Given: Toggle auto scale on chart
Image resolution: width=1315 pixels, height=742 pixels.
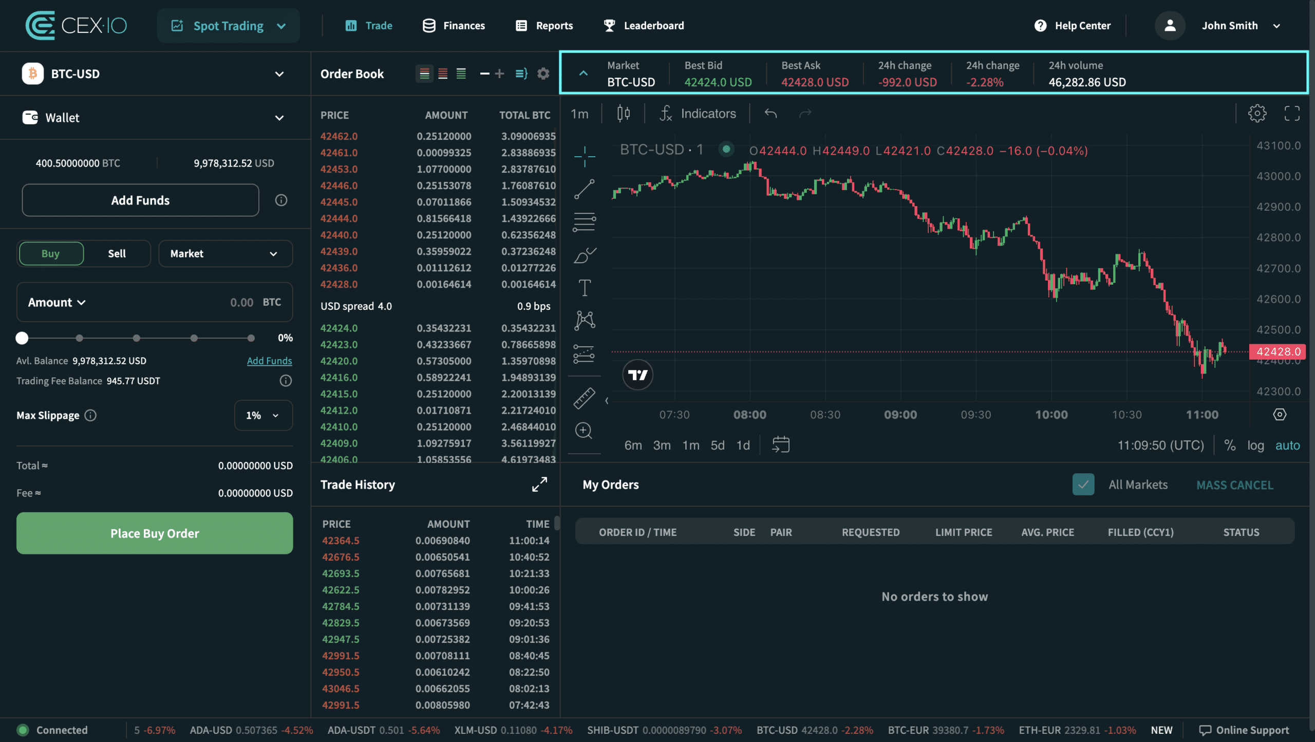Looking at the screenshot, I should tap(1287, 445).
